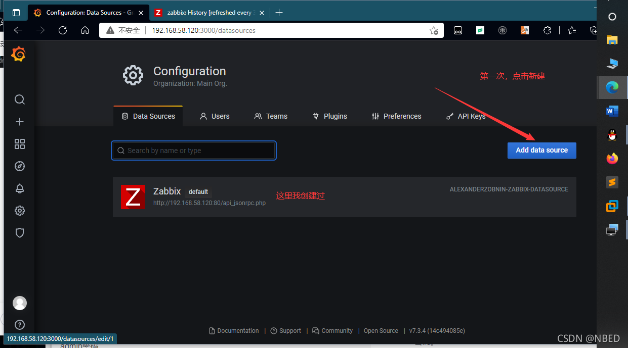The width and height of the screenshot is (628, 348).
Task: Reload page using the refresh icon
Action: pyautogui.click(x=63, y=30)
